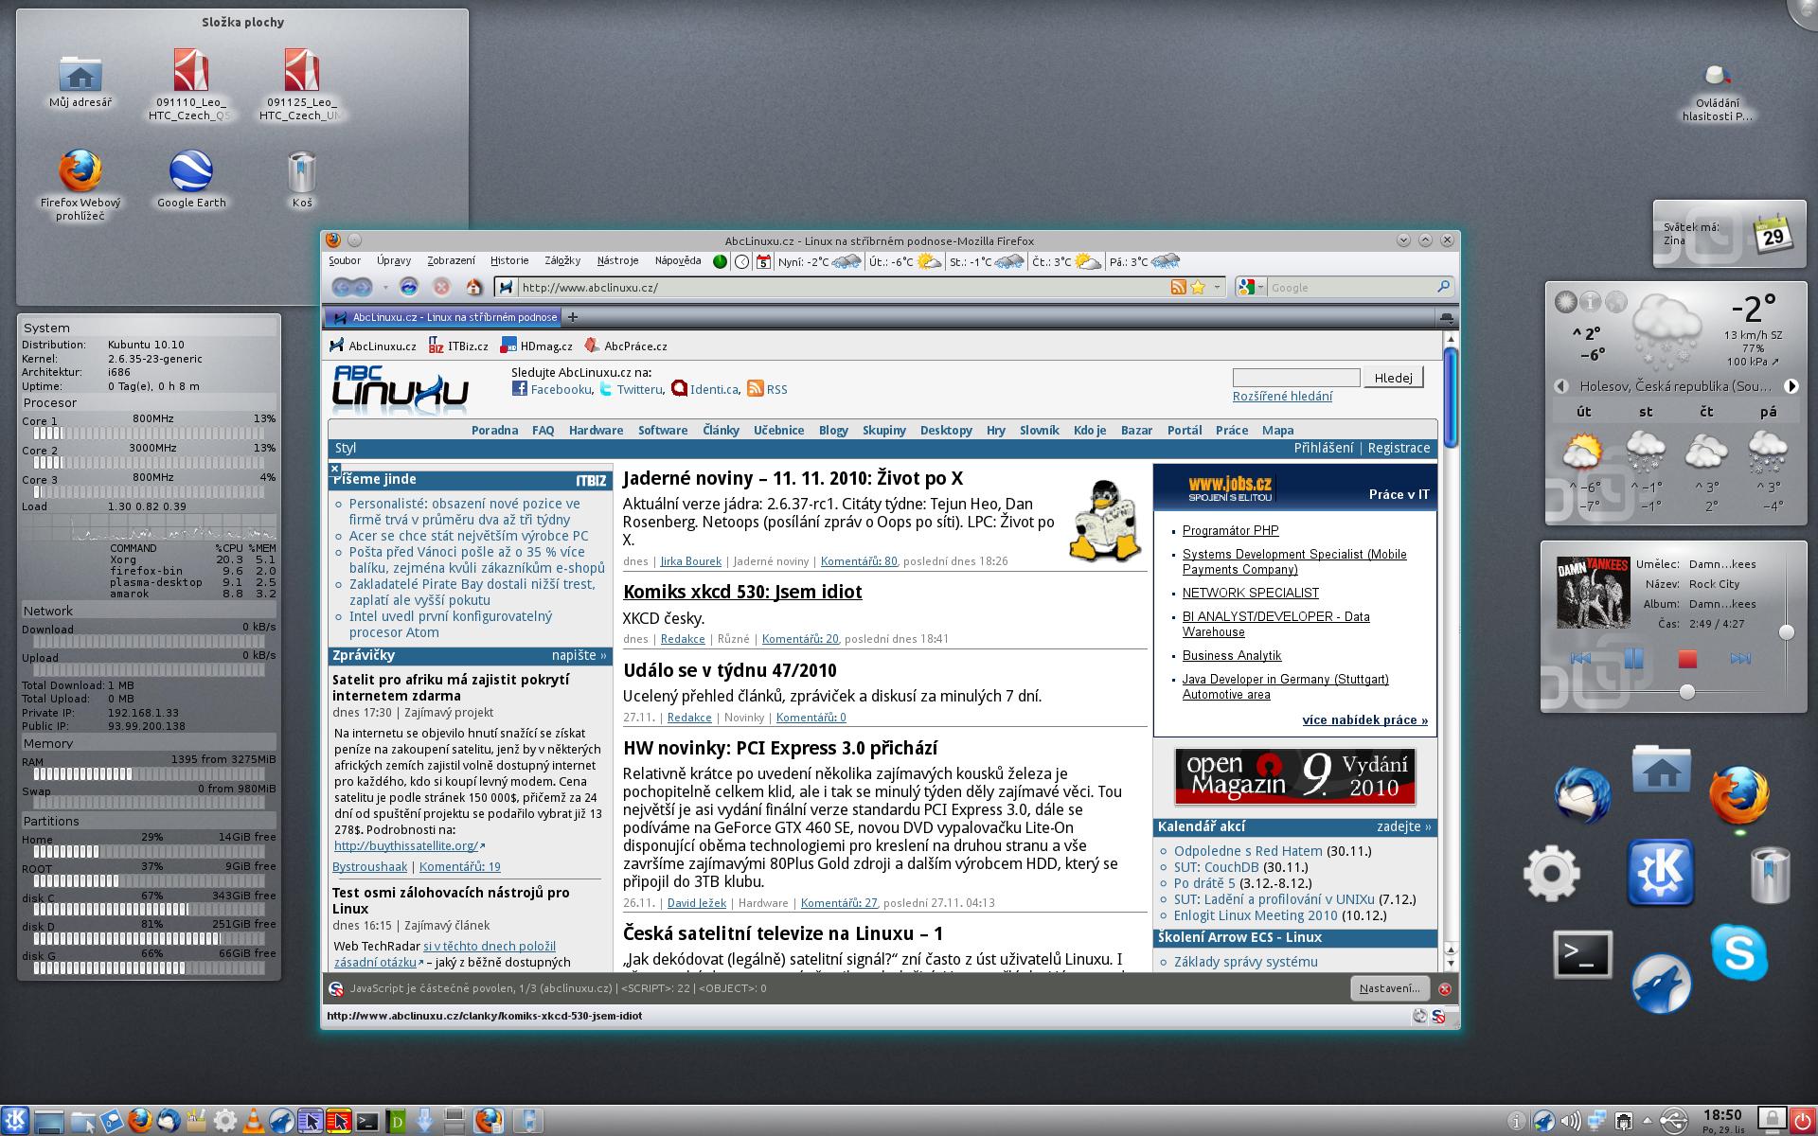
Task: Click the green globe icon in menu bar
Action: [x=720, y=261]
